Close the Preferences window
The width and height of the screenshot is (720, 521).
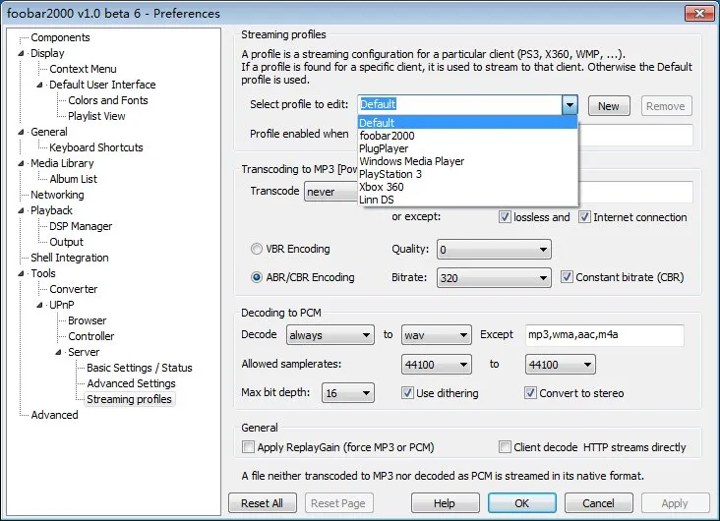[x=699, y=14]
